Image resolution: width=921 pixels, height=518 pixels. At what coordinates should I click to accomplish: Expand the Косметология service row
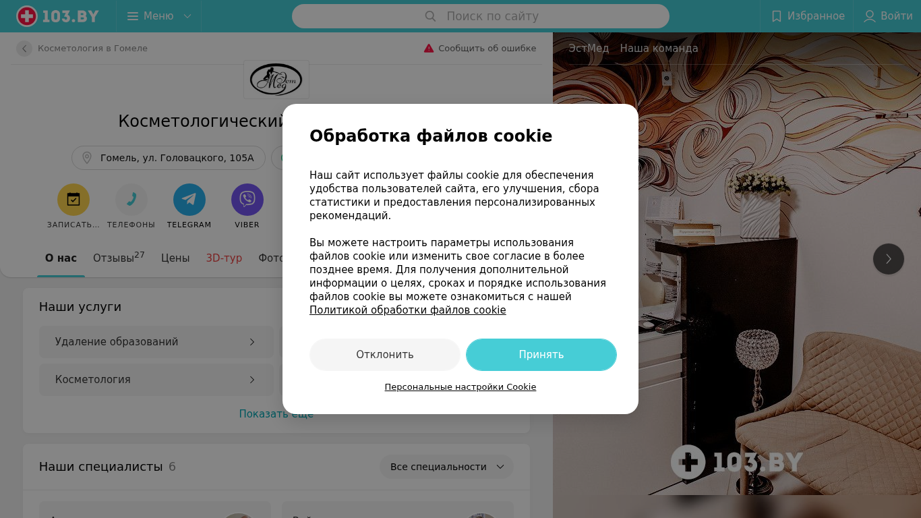coord(156,380)
